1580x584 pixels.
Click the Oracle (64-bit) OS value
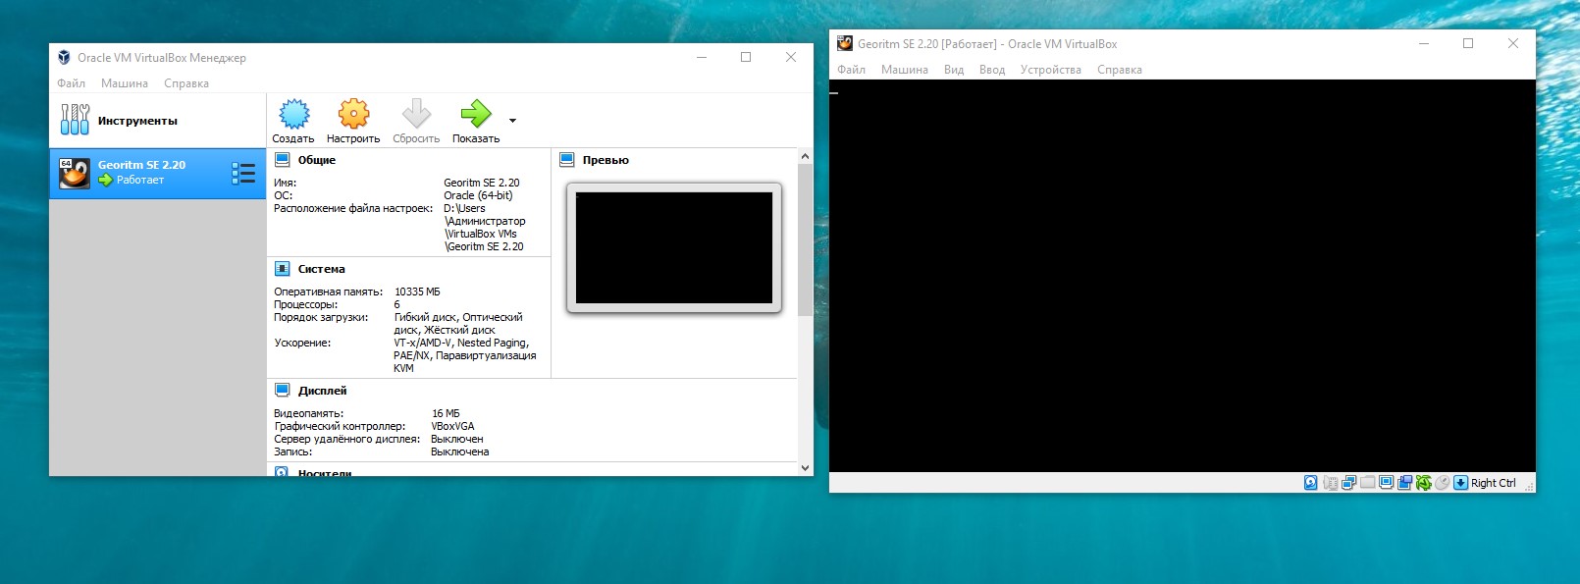tap(478, 195)
